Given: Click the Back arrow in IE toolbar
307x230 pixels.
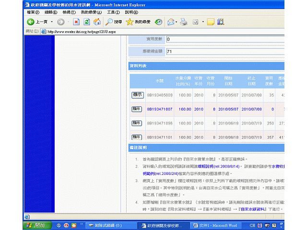Looking at the screenshot, I should [x=31, y=22].
